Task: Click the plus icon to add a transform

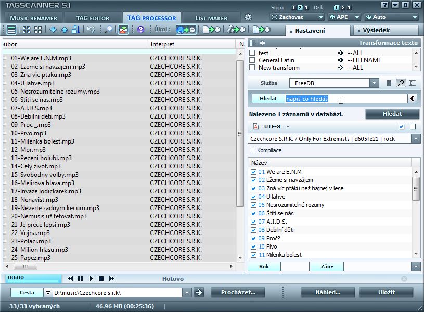Action: point(262,43)
